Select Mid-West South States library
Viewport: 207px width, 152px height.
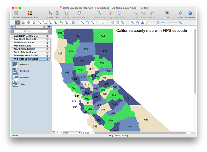point(26,59)
